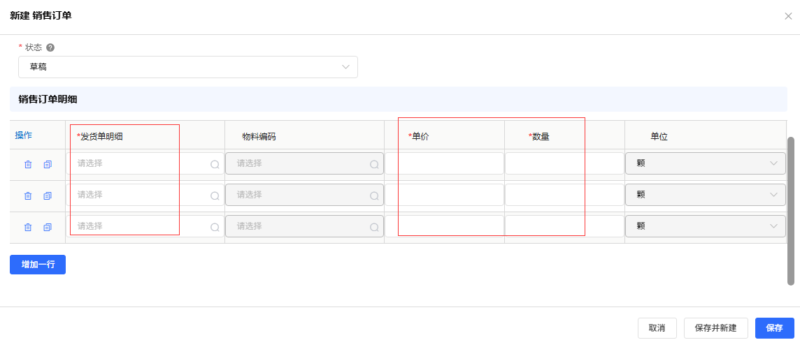Open search in first row 发货单明细 field
This screenshot has width=800, height=347.
click(215, 165)
